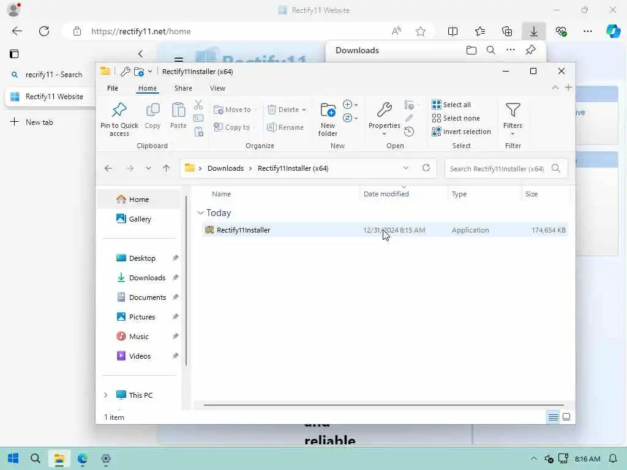
Task: Switch to Large icons view in status bar
Action: point(566,417)
